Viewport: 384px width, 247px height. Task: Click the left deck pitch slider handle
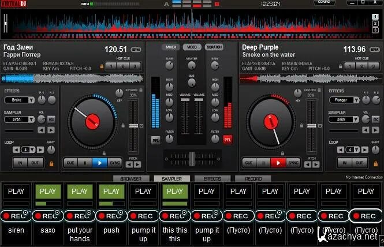tap(133, 126)
